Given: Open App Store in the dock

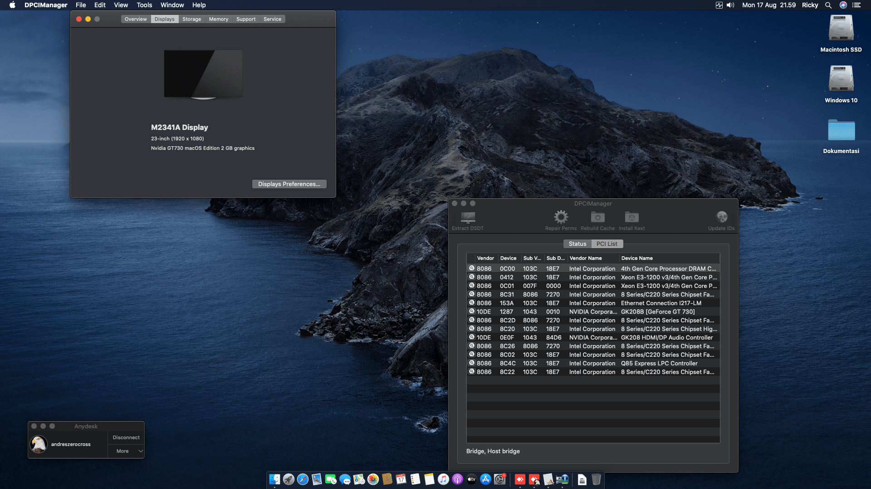Looking at the screenshot, I should click(x=485, y=479).
